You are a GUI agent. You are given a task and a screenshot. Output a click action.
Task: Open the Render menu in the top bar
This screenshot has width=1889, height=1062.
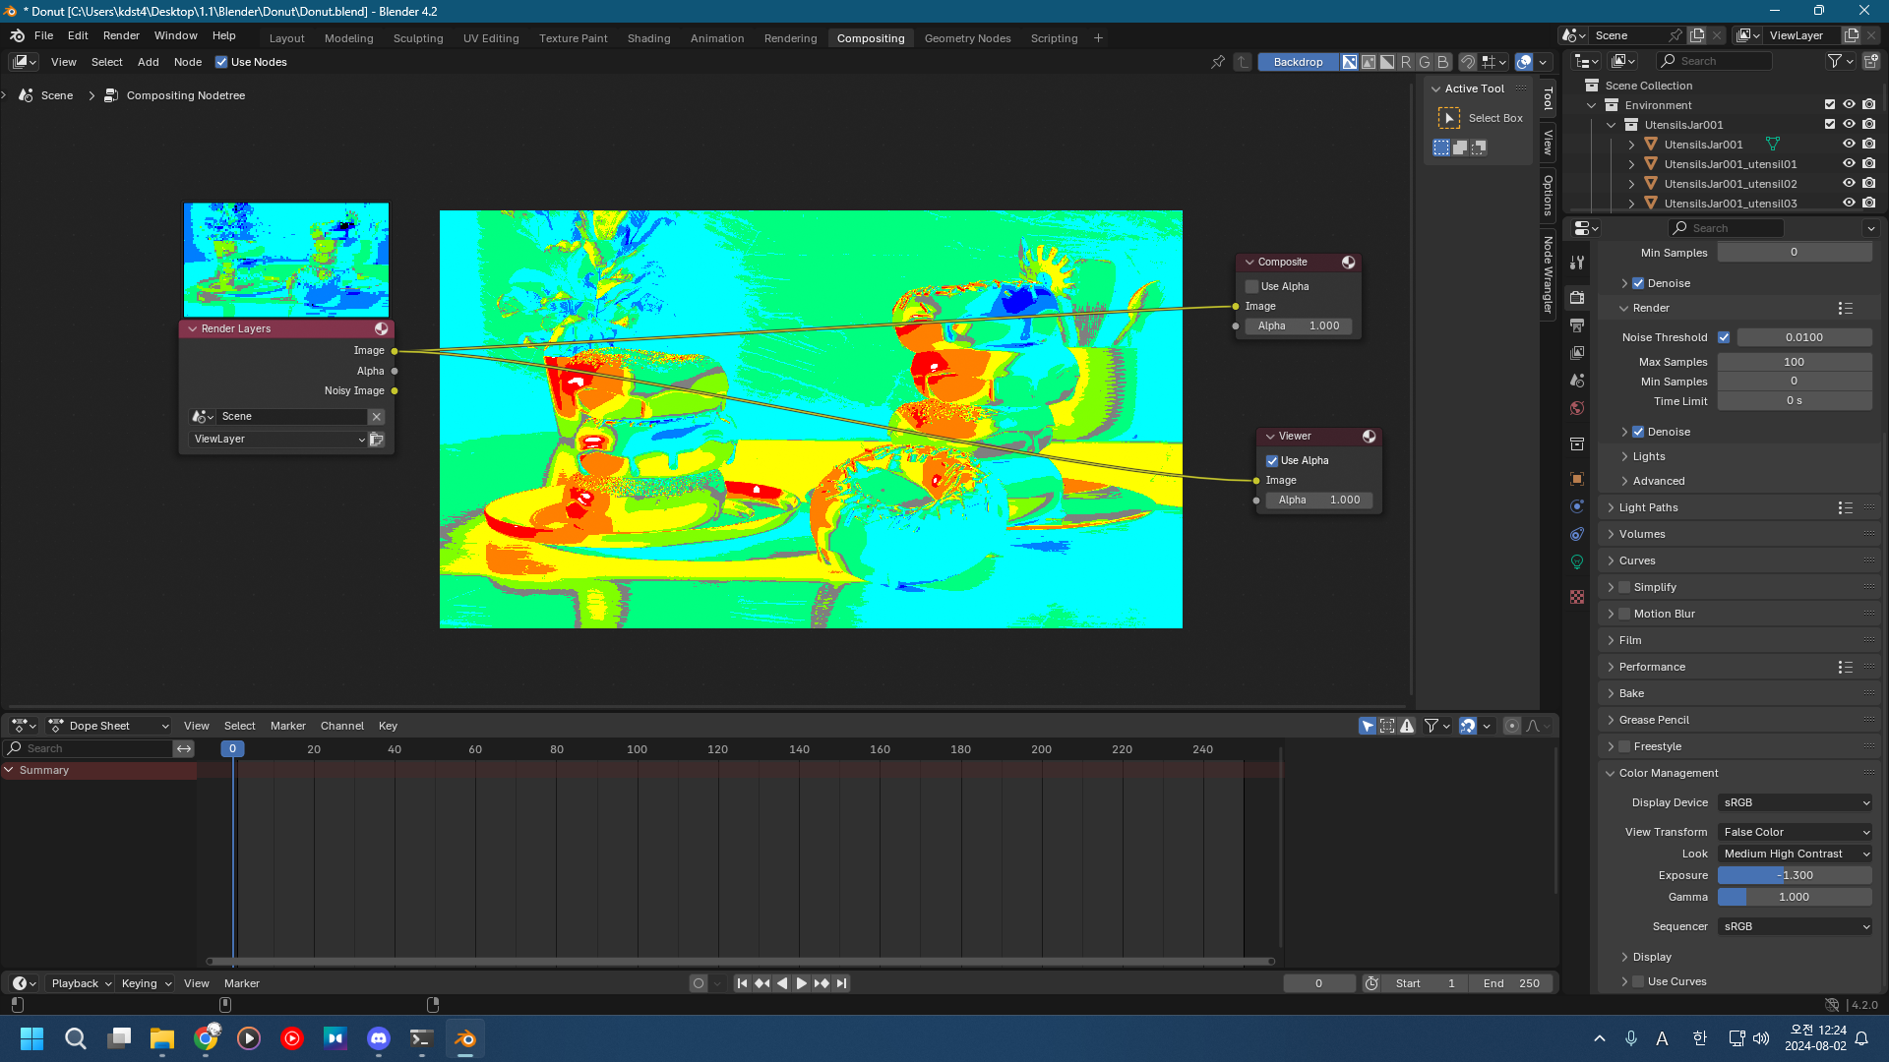pos(121,35)
